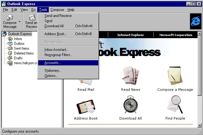203x135 pixels.
Task: Select Inbox folder in the tree
Action: click(x=18, y=39)
